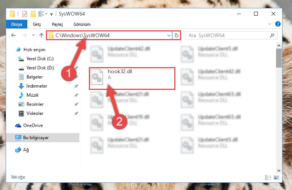Open the Görünüm ribbon tab
Viewport: 292px width, 190px height.
tap(82, 24)
